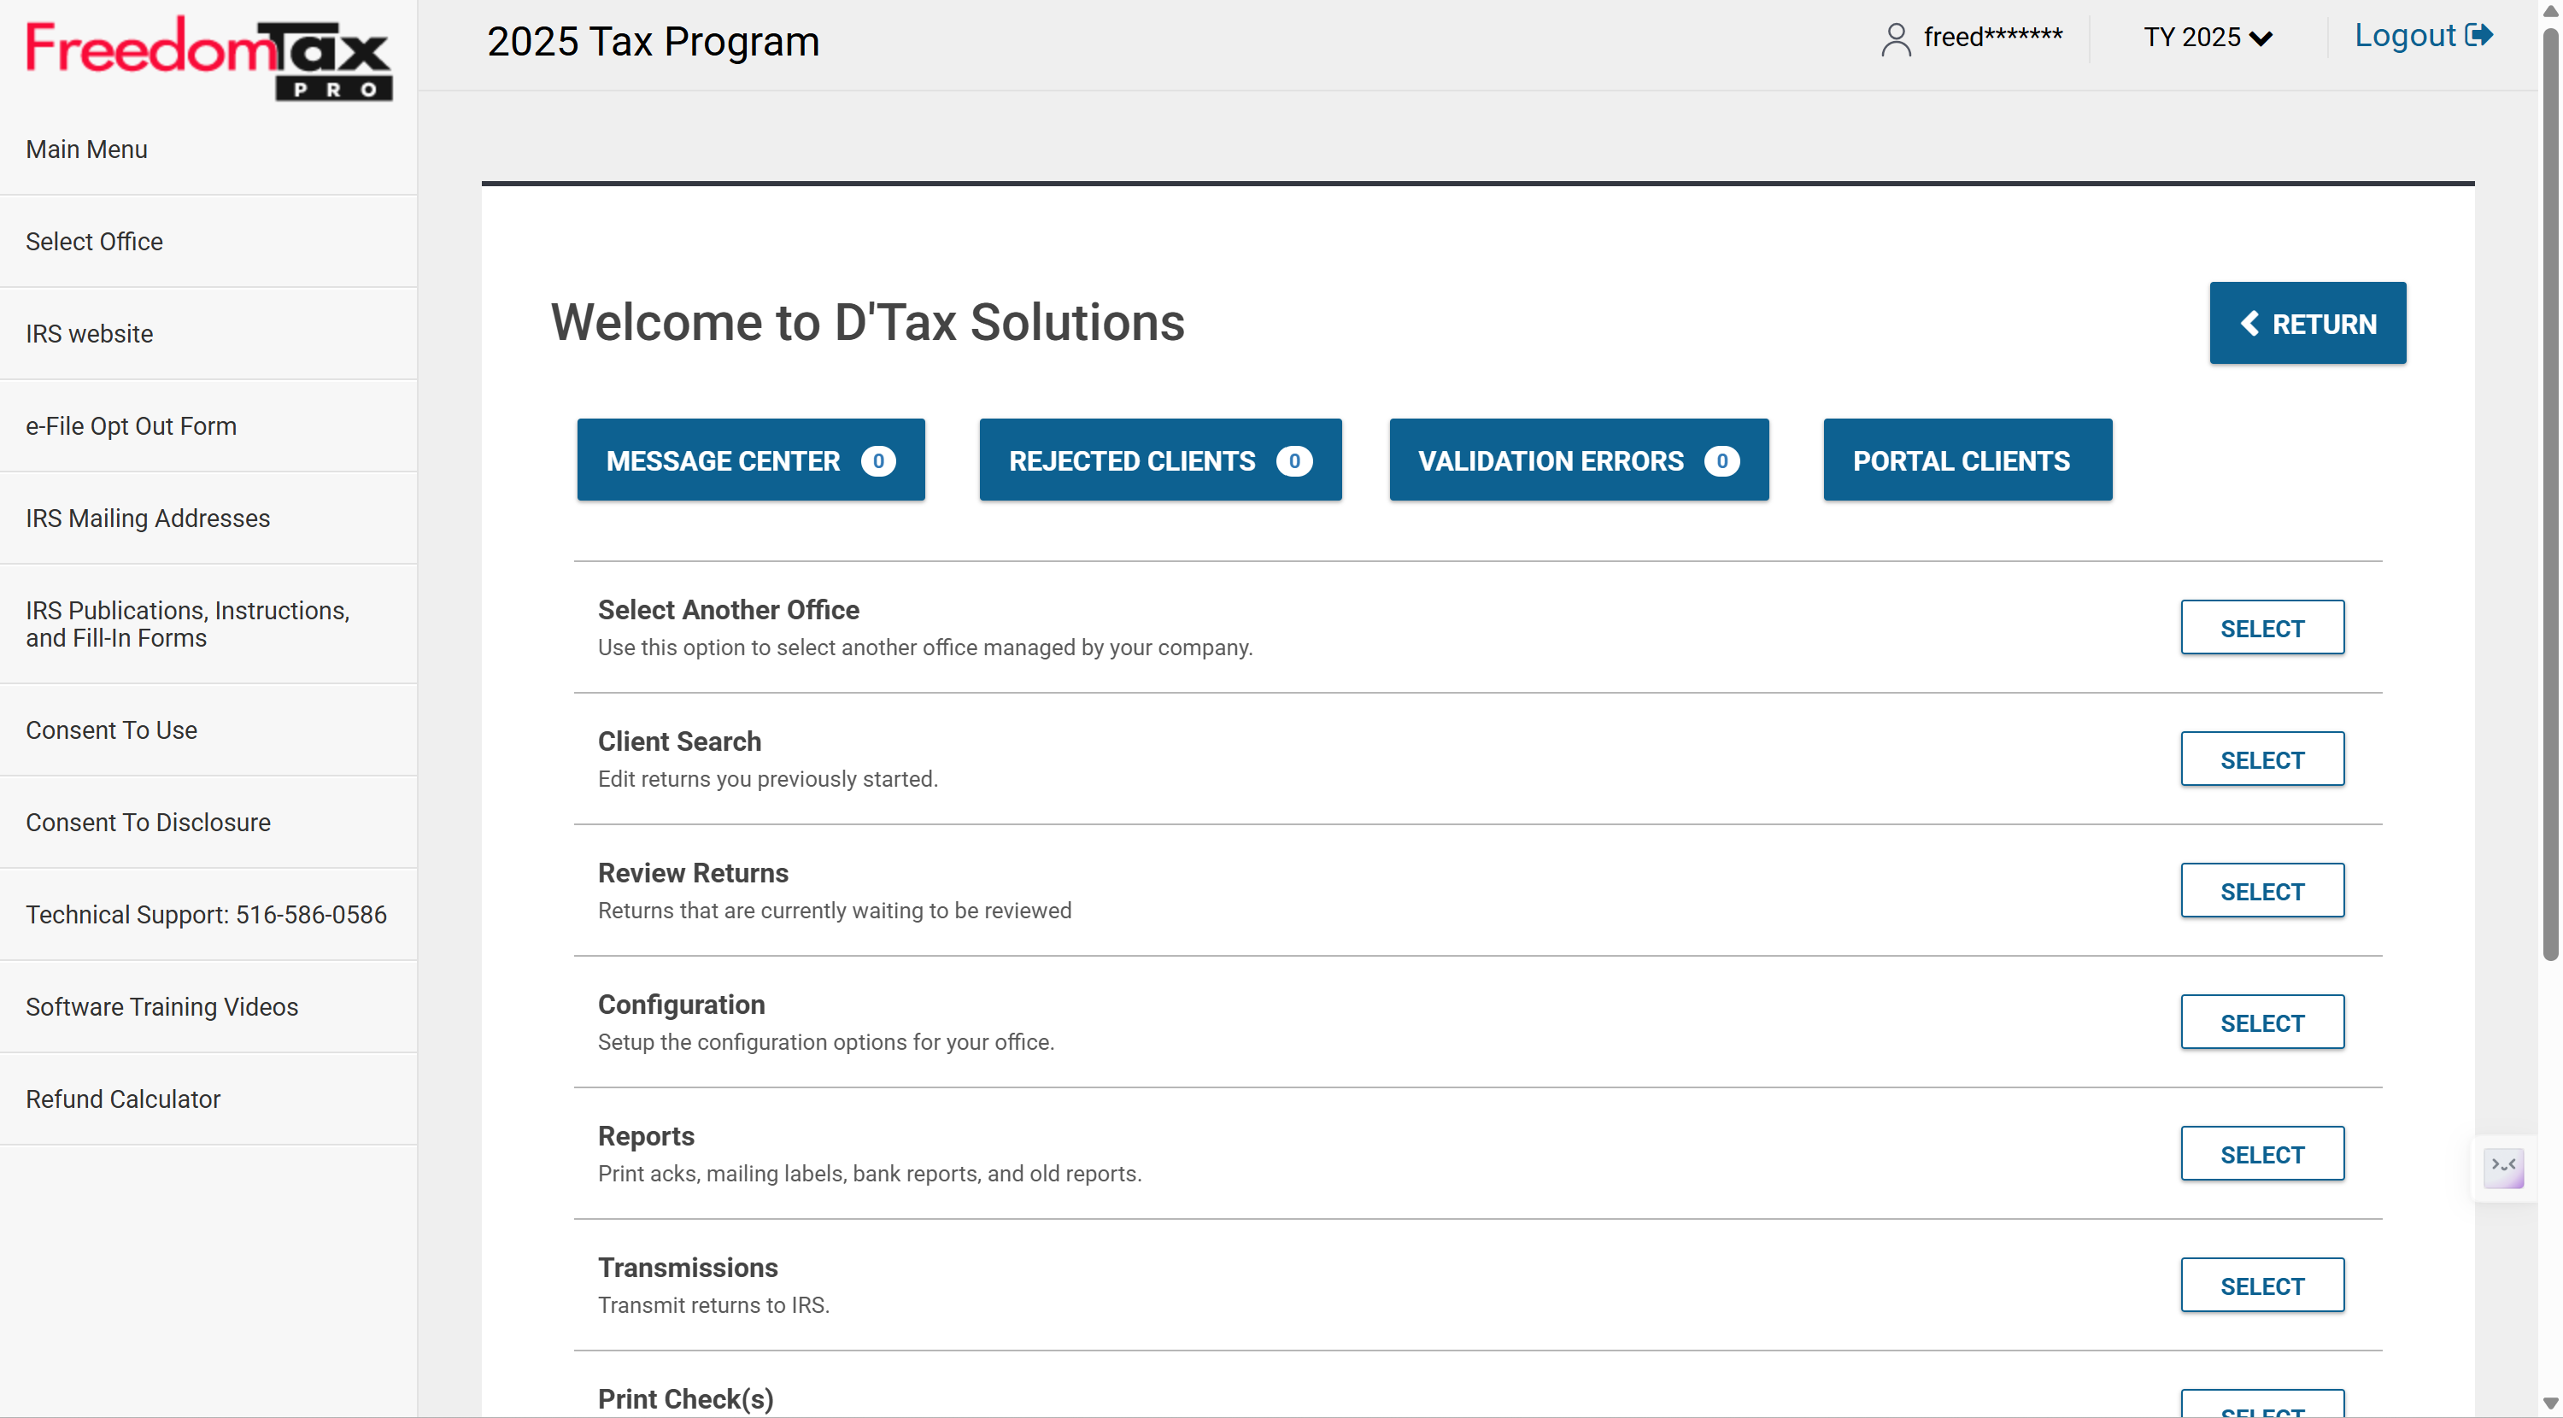Click the Message Center count badge
This screenshot has height=1418, width=2563.
pyautogui.click(x=877, y=460)
